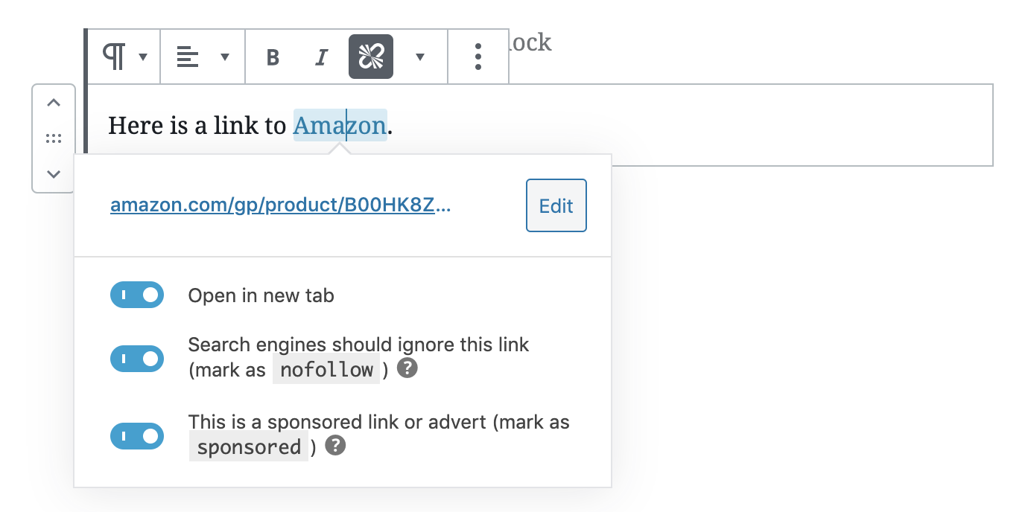Expand the paragraph block type dropdown arrow

click(x=143, y=57)
